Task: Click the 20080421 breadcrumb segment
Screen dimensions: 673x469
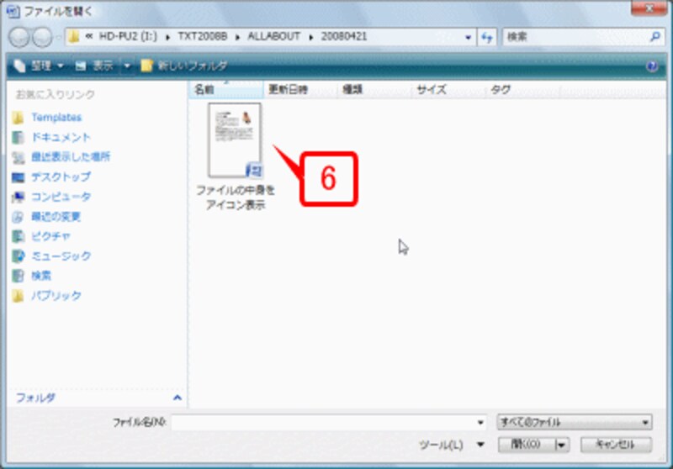Action: [x=344, y=36]
